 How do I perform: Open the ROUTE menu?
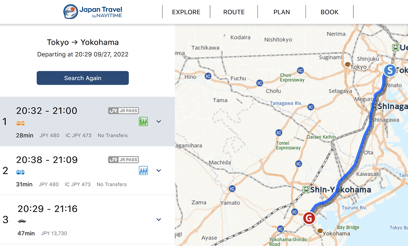point(234,12)
